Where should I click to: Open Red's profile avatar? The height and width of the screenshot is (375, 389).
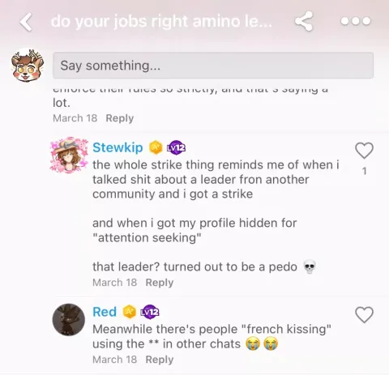[69, 320]
